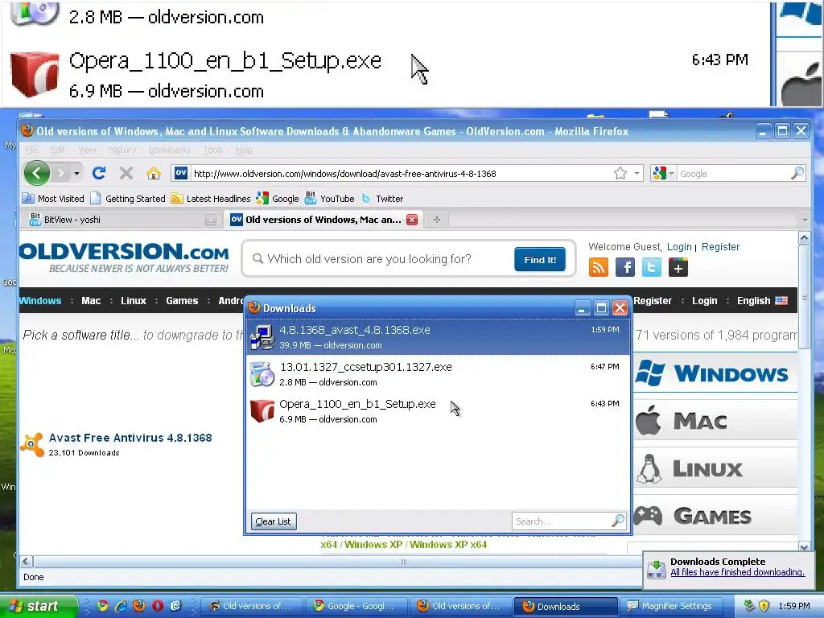The image size is (824, 618).
Task: Click horizontal scrollbar left arrow in Firefox
Action: pyautogui.click(x=27, y=561)
